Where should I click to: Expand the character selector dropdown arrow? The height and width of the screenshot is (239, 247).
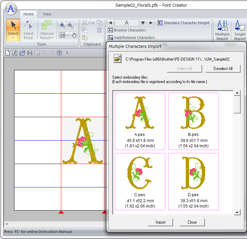(x=143, y=23)
